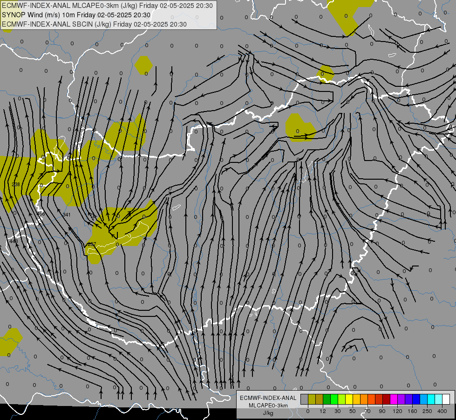This screenshot has height=420, width=456.
Task: Click the dark red legend swatch
Action: click(386, 399)
